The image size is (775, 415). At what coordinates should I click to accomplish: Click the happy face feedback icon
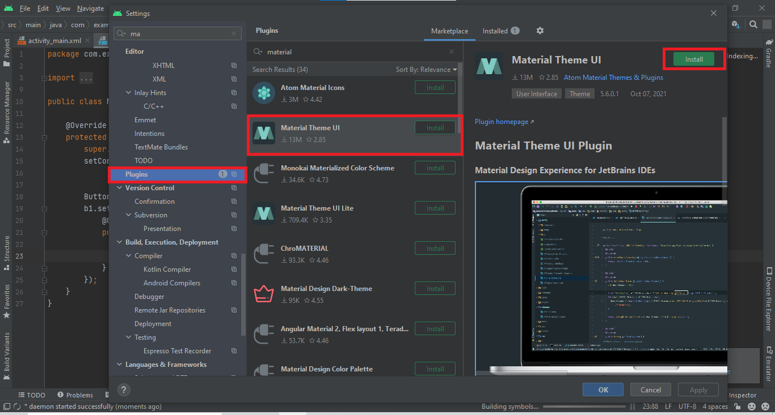(751, 407)
